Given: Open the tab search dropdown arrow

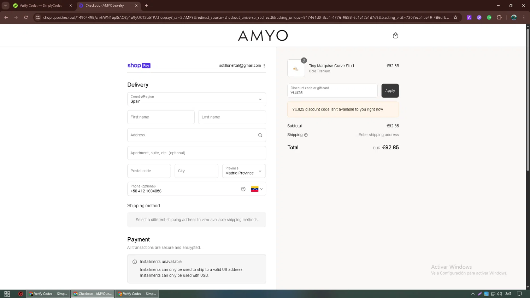Looking at the screenshot, I should click(5, 6).
